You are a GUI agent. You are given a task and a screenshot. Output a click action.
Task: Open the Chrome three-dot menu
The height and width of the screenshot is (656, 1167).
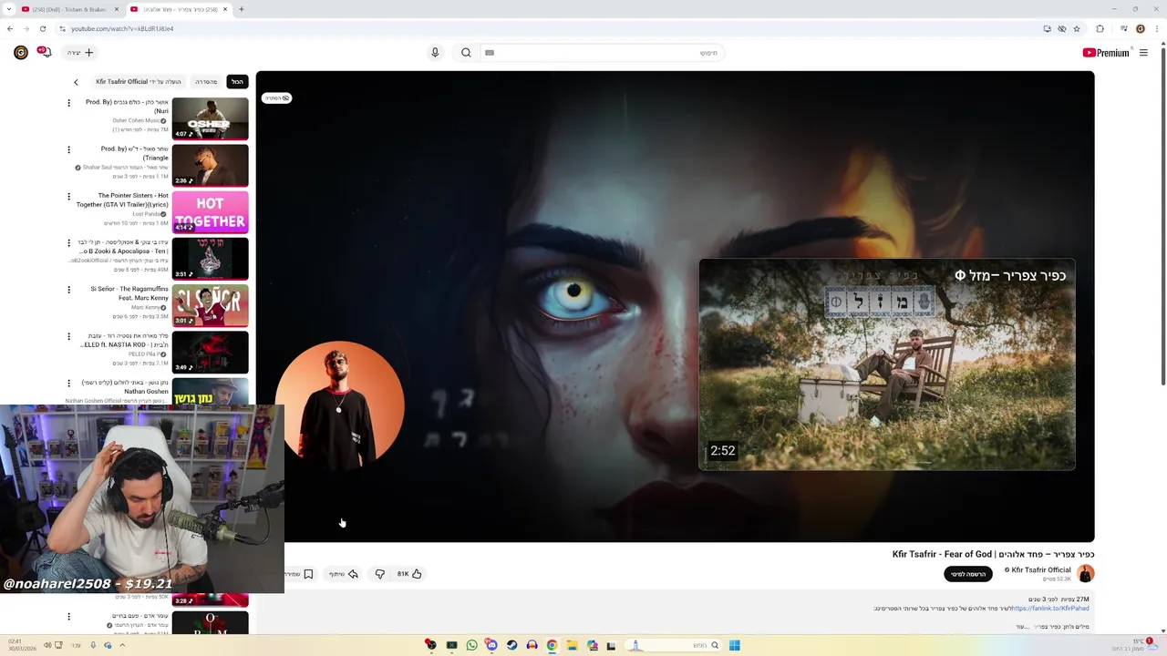click(x=1156, y=28)
